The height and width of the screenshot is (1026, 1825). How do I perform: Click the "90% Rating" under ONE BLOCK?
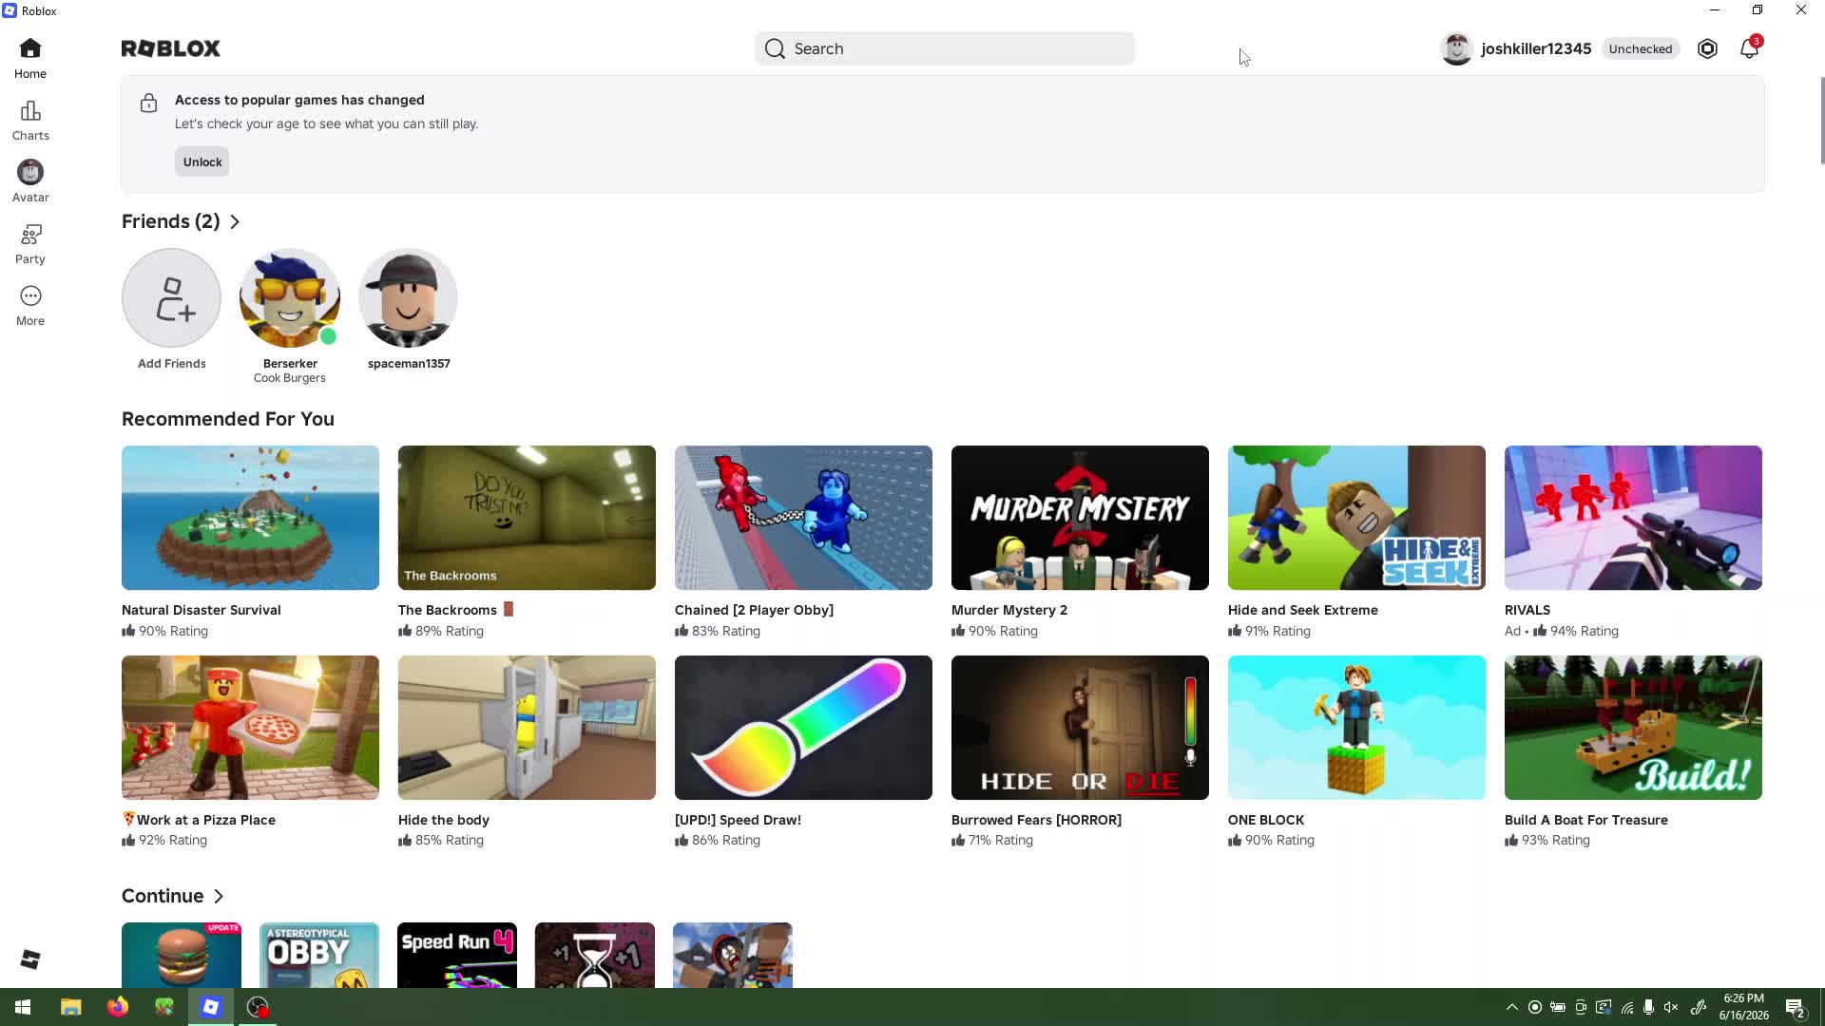(x=1279, y=841)
